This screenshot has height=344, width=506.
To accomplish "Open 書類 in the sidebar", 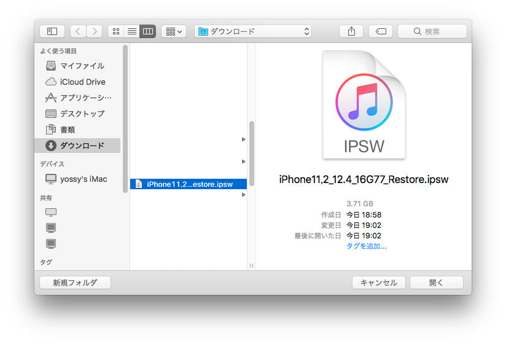I will coord(77,130).
